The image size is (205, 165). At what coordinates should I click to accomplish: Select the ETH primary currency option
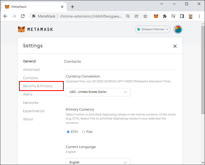point(68,132)
